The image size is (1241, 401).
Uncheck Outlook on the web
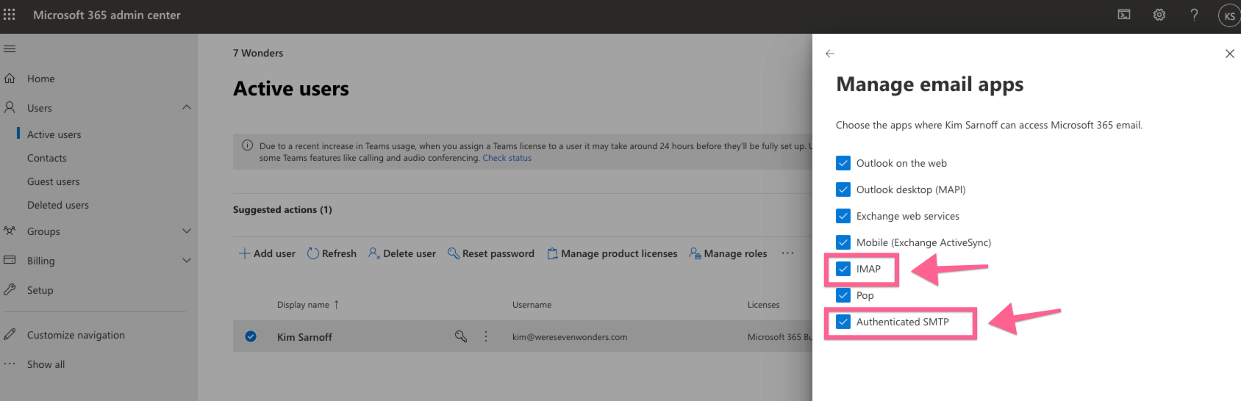tap(843, 163)
